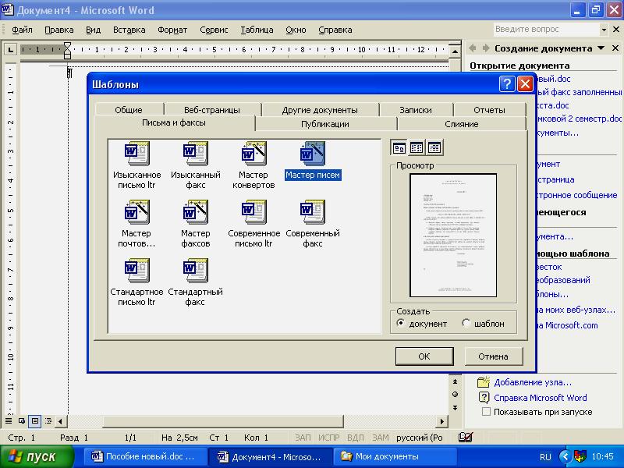Click the OK button

click(424, 356)
